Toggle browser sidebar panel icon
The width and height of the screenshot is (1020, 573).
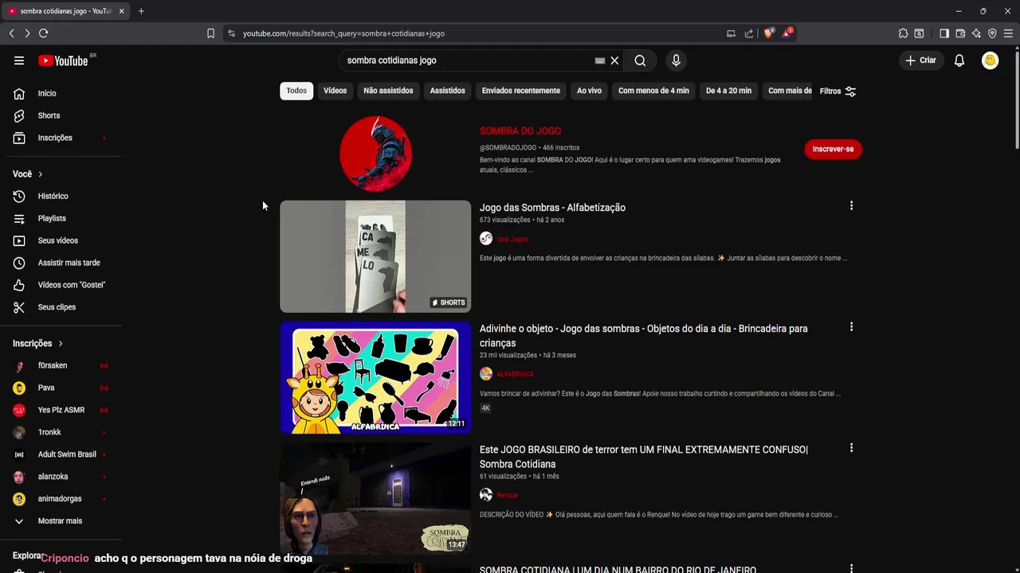pos(944,33)
